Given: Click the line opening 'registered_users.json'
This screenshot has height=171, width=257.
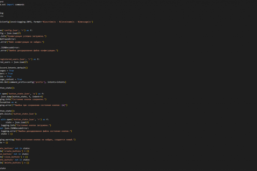Looking at the screenshot, I should [x=20, y=59].
